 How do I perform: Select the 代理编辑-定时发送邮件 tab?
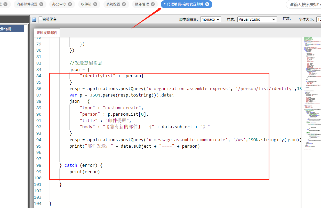click(185, 4)
